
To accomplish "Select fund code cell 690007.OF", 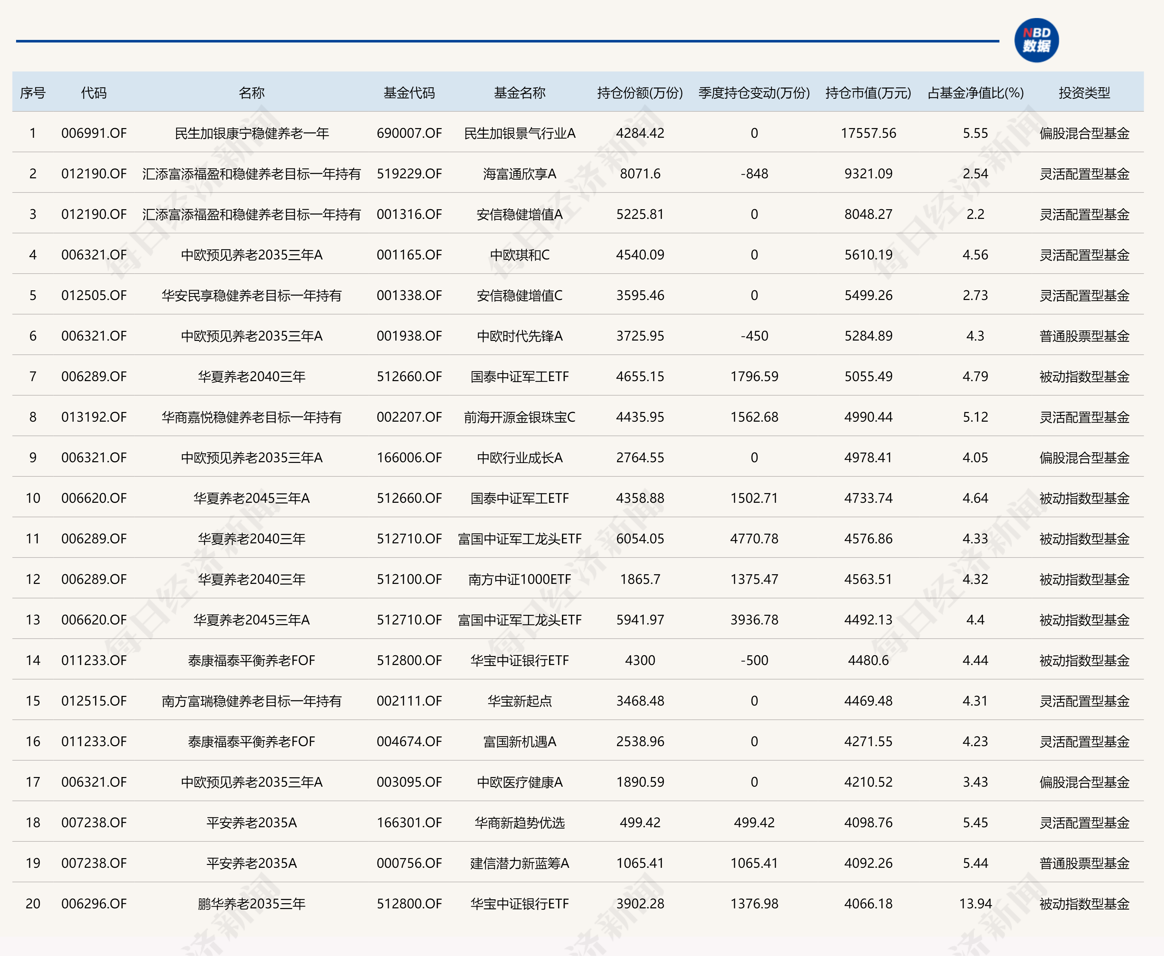I will point(409,133).
